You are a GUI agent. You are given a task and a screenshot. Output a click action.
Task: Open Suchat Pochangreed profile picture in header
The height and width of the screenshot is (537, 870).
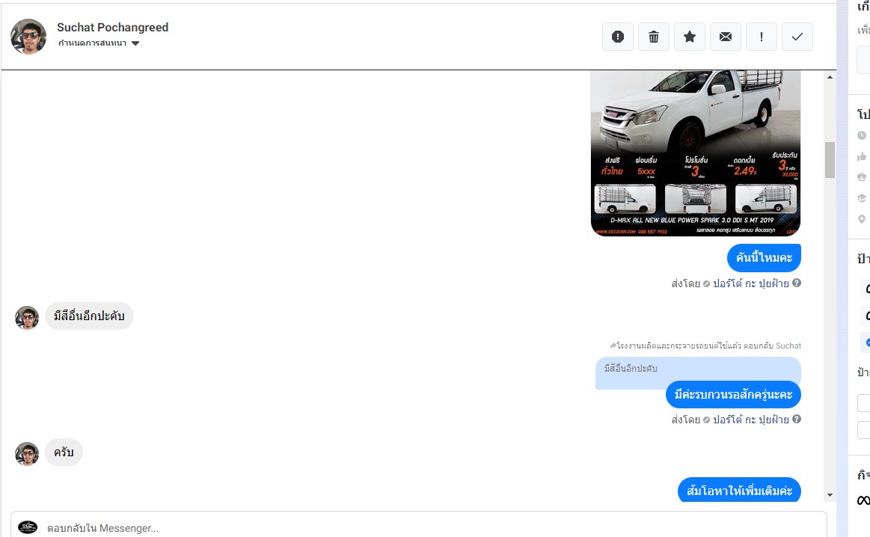click(x=28, y=37)
